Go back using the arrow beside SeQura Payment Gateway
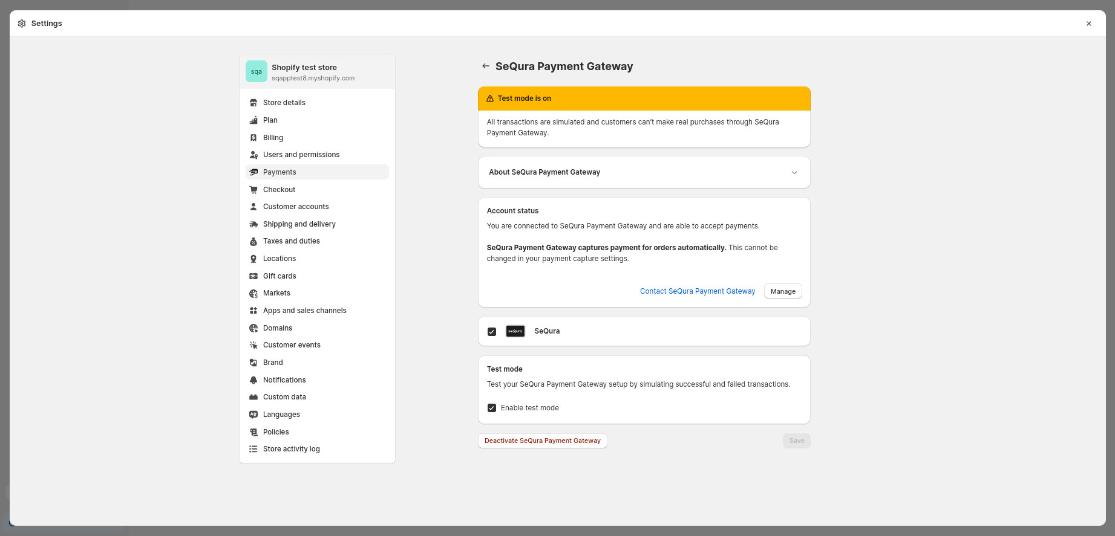The image size is (1115, 536). (x=485, y=66)
